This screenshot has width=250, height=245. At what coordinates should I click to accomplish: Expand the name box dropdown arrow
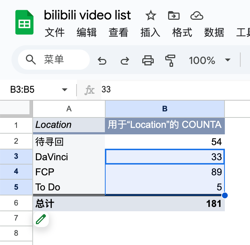pos(65,90)
